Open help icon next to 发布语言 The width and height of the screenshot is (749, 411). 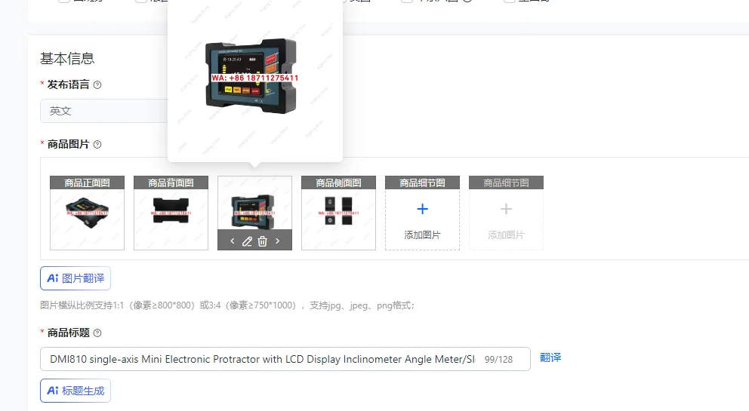[x=97, y=85]
